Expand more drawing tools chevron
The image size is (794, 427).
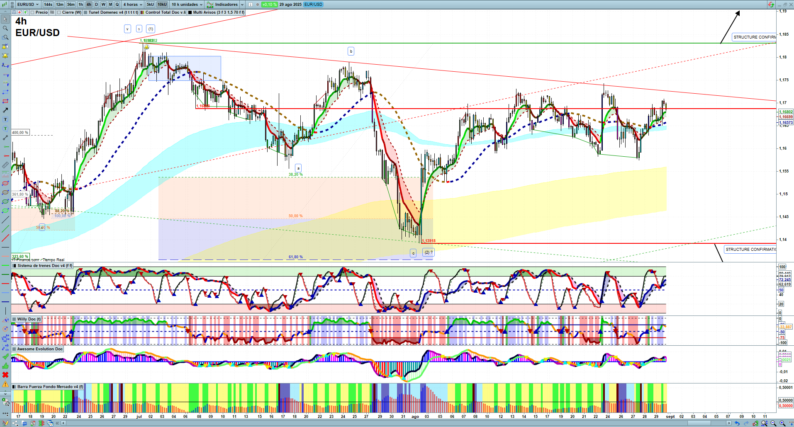tap(5, 393)
